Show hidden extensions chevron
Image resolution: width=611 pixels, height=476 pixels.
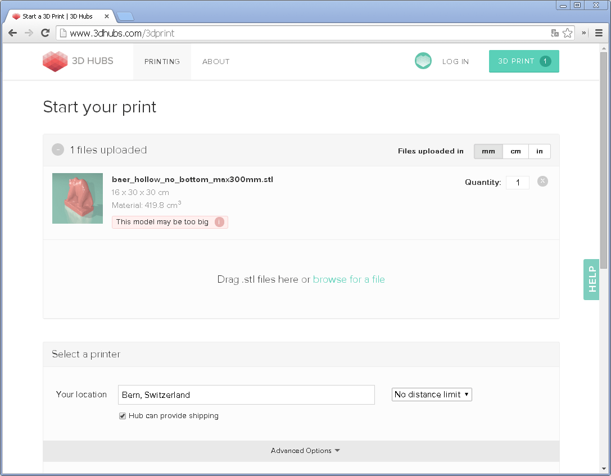[583, 33]
